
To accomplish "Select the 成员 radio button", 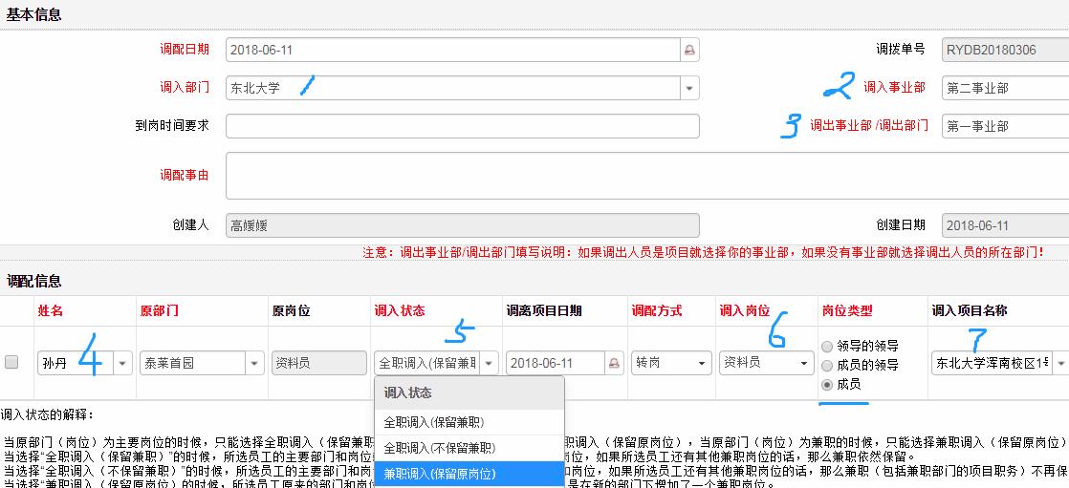I will pyautogui.click(x=828, y=384).
